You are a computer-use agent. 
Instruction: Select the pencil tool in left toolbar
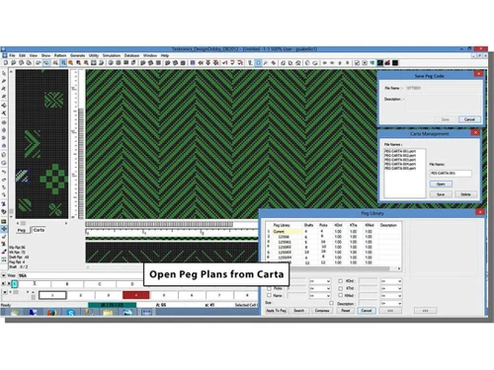pyautogui.click(x=4, y=81)
